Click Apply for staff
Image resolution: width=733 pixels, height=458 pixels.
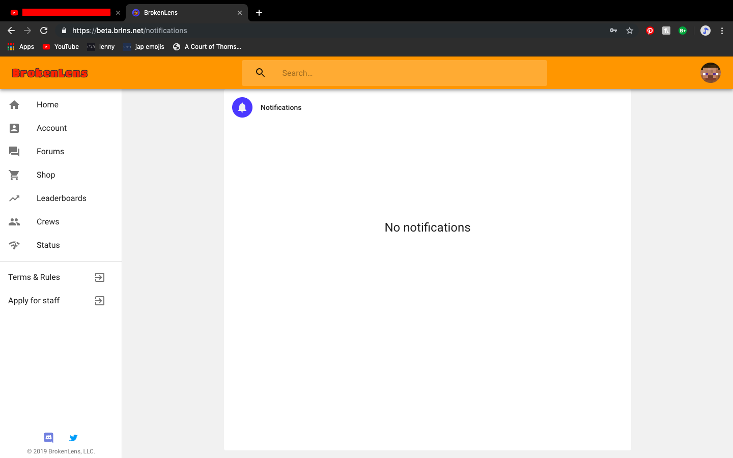tap(61, 301)
